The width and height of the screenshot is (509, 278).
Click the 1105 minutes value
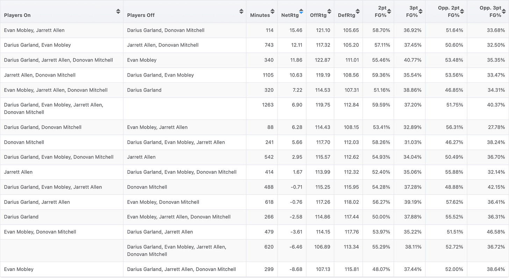268,75
